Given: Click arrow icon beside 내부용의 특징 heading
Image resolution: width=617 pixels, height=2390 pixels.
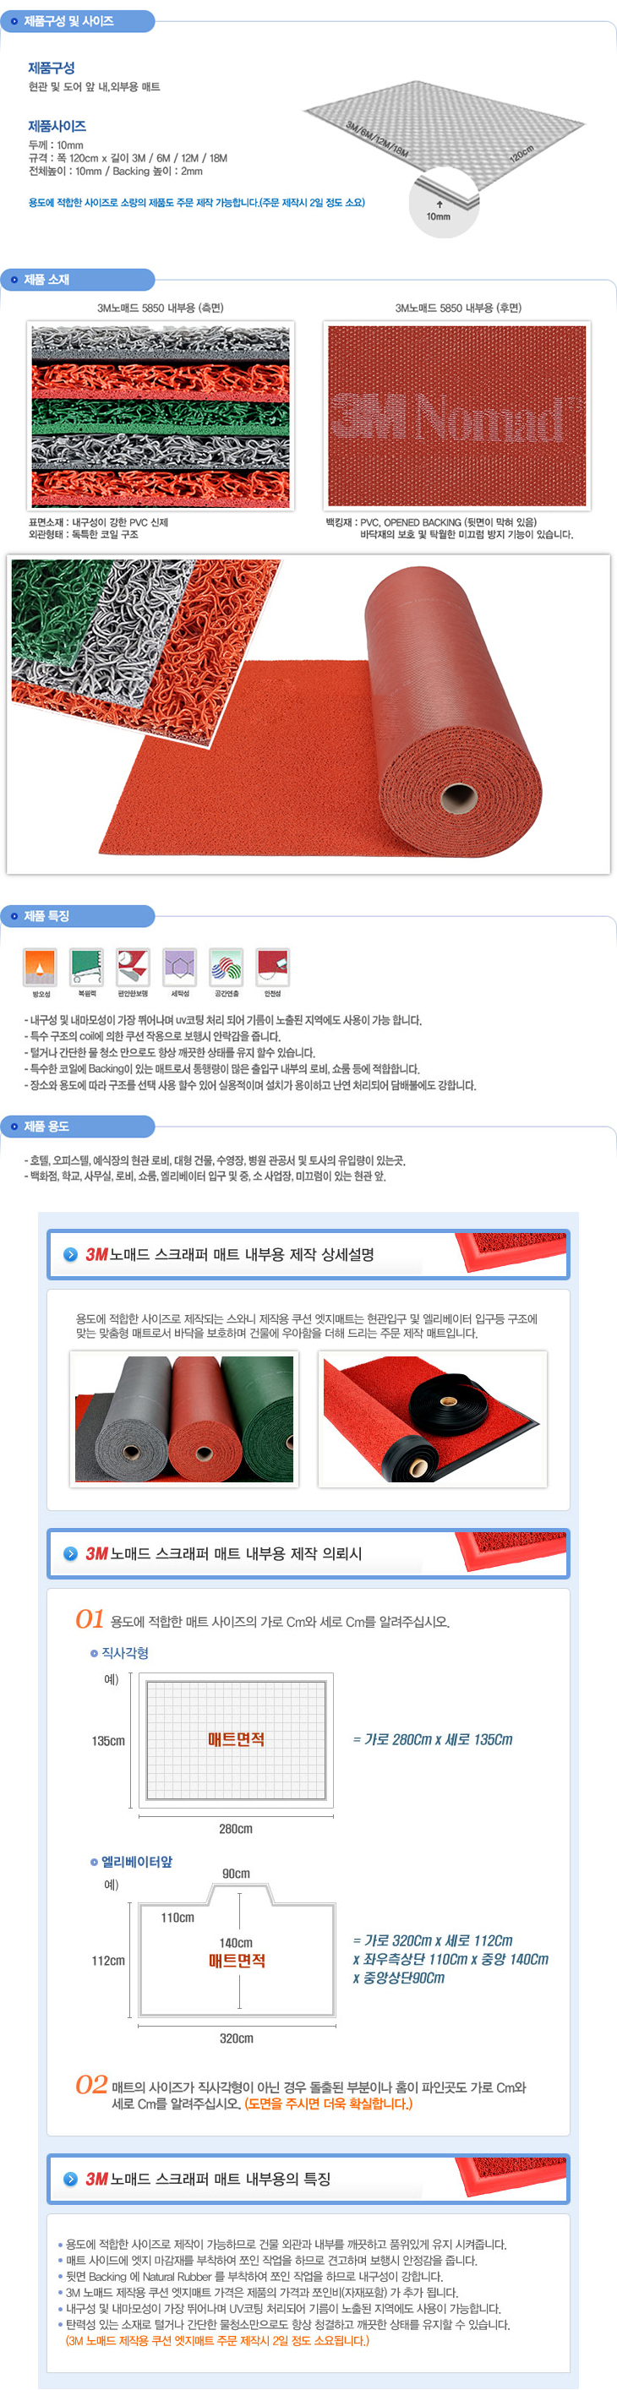Looking at the screenshot, I should click(70, 2179).
